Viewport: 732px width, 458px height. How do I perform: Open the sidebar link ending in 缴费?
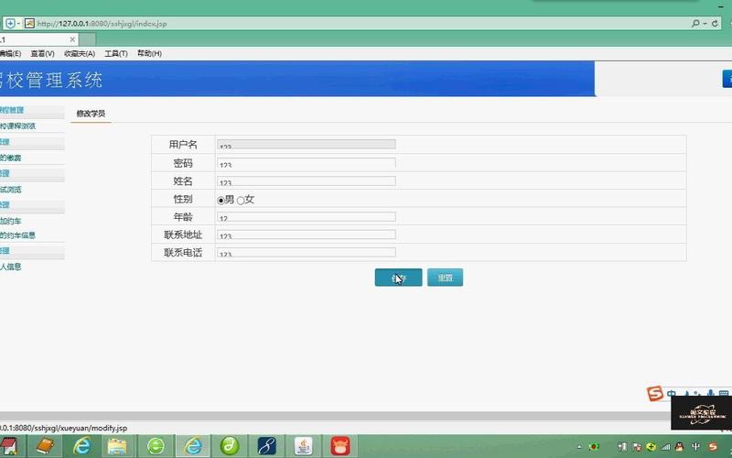[10, 158]
